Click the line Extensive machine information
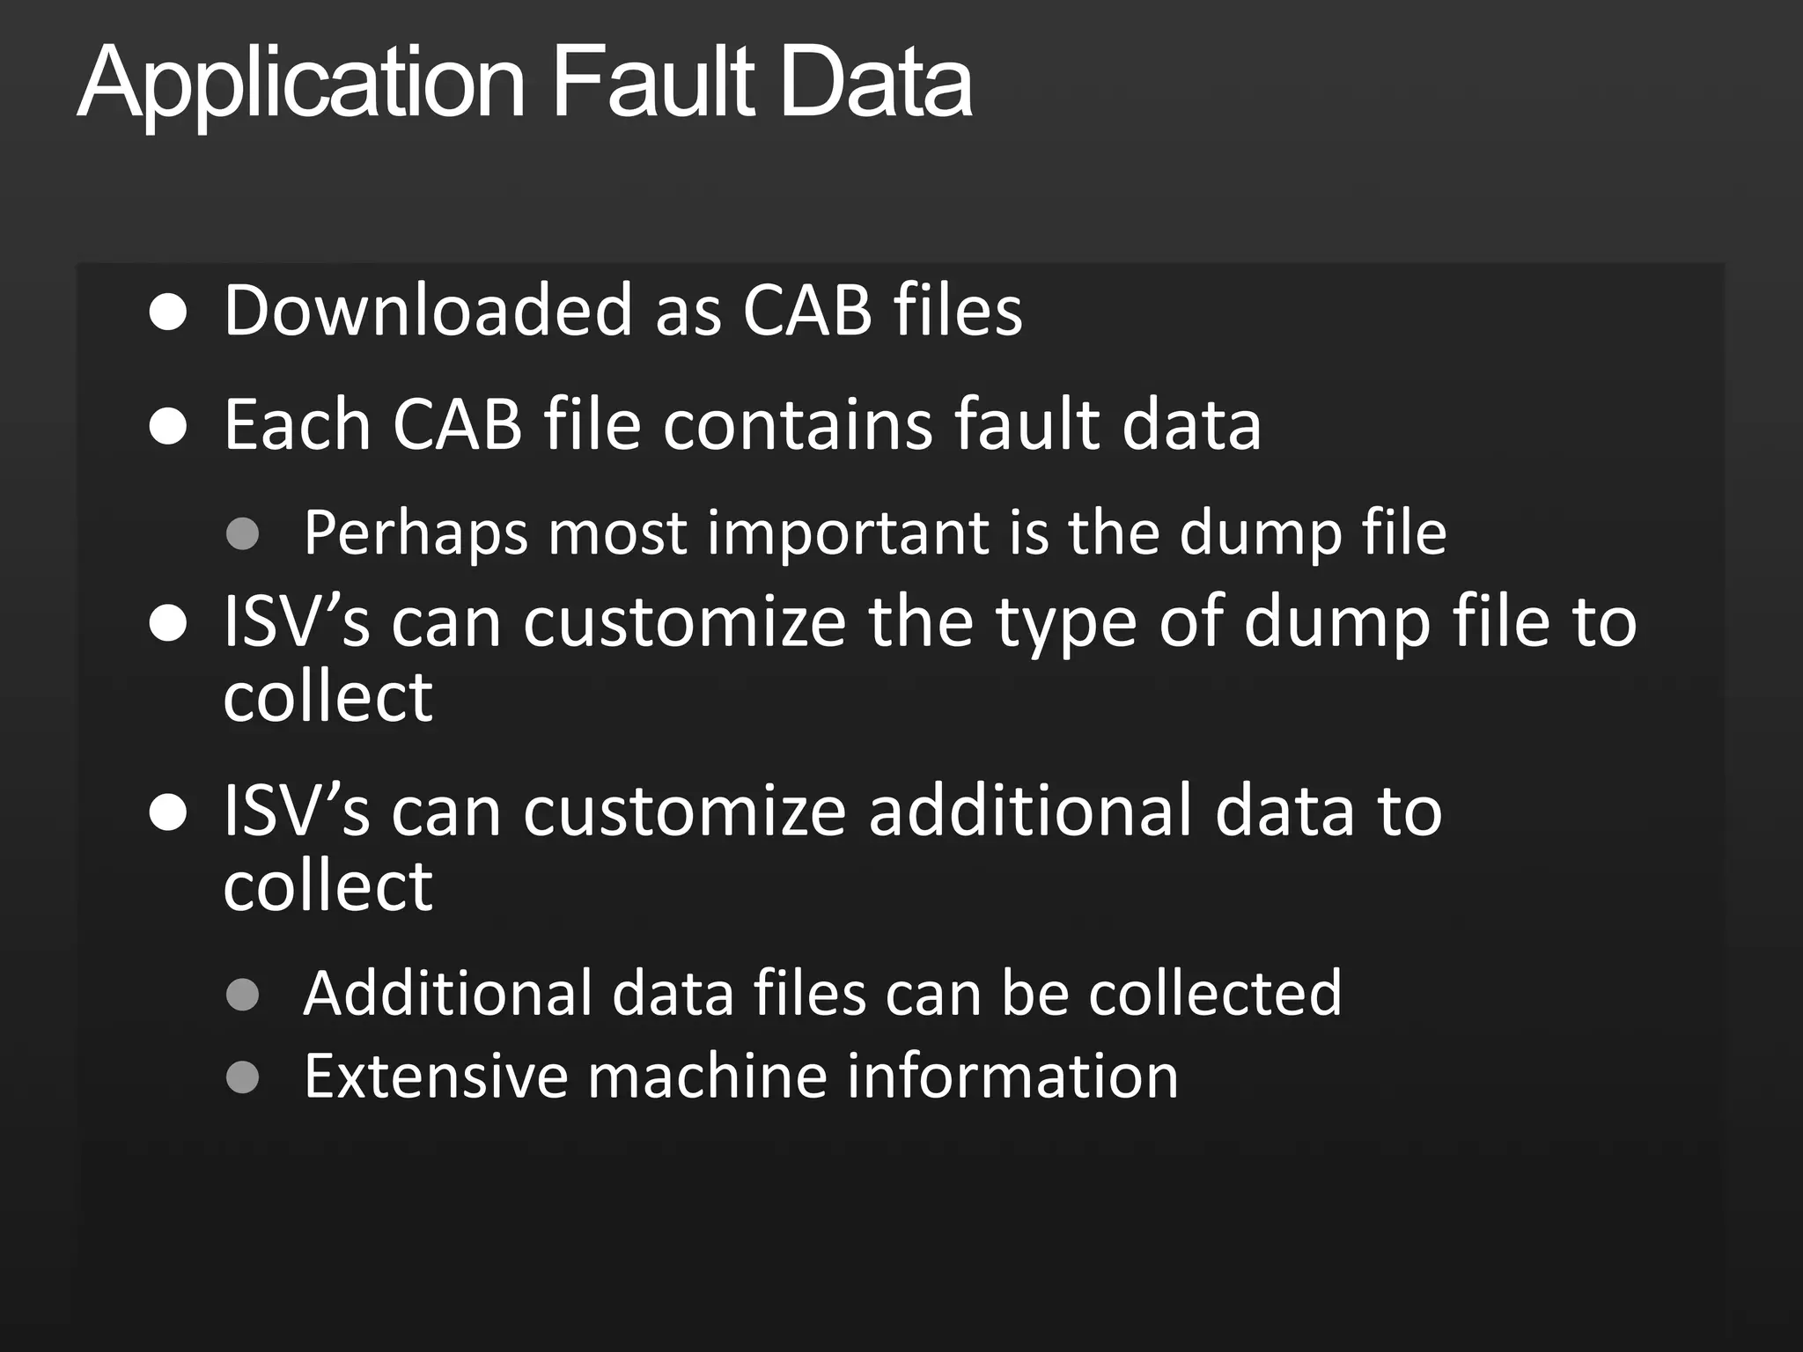Viewport: 1803px width, 1352px height. 740,1076
